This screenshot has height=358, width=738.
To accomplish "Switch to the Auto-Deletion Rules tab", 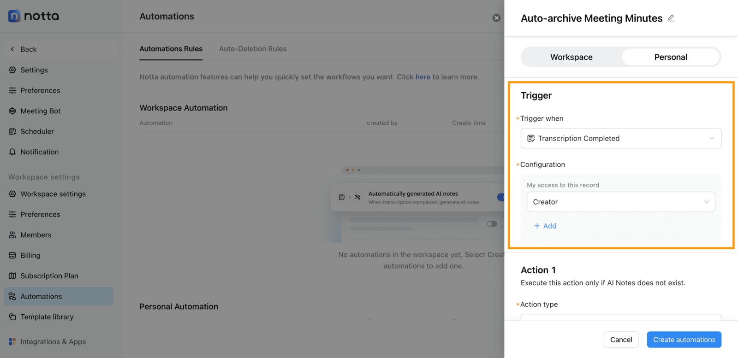I will [253, 49].
